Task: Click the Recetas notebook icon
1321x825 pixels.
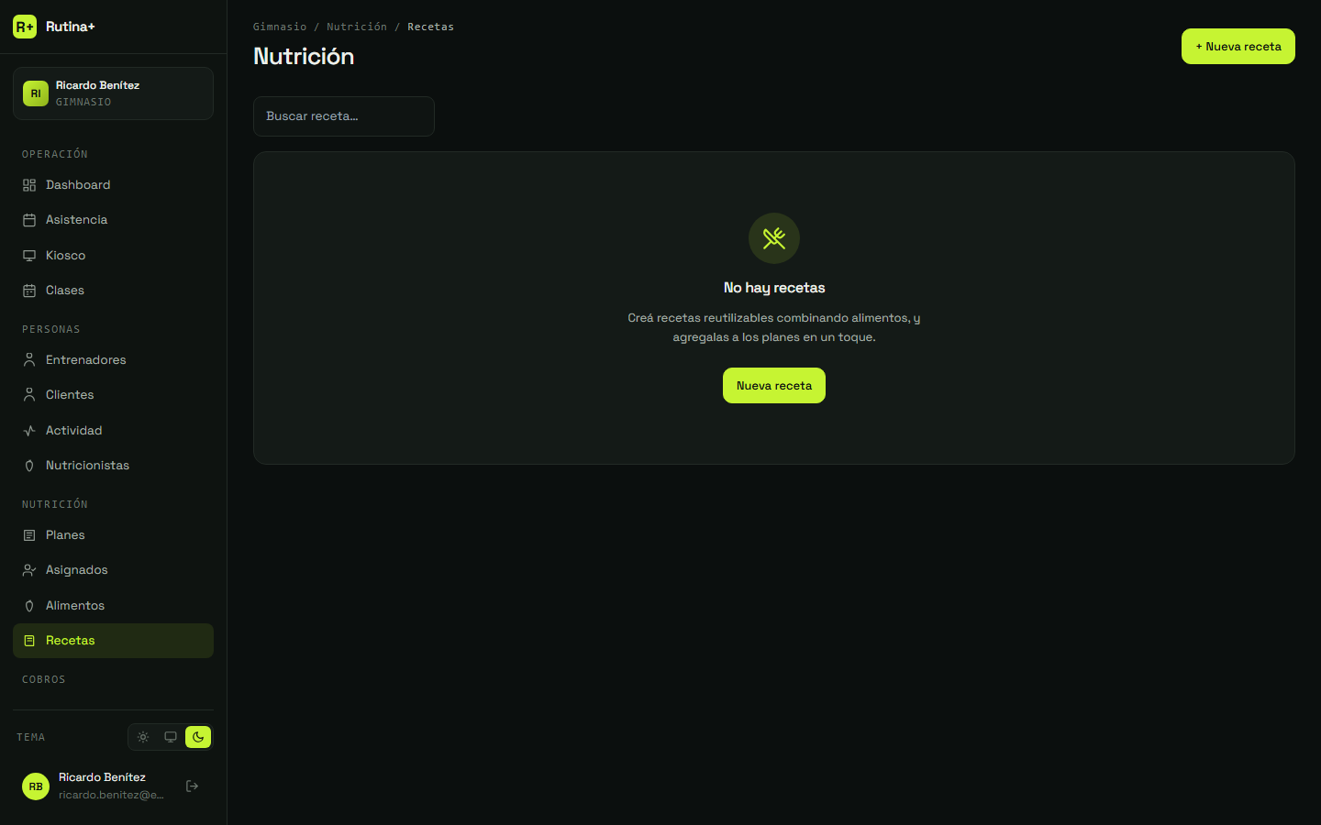Action: point(29,641)
